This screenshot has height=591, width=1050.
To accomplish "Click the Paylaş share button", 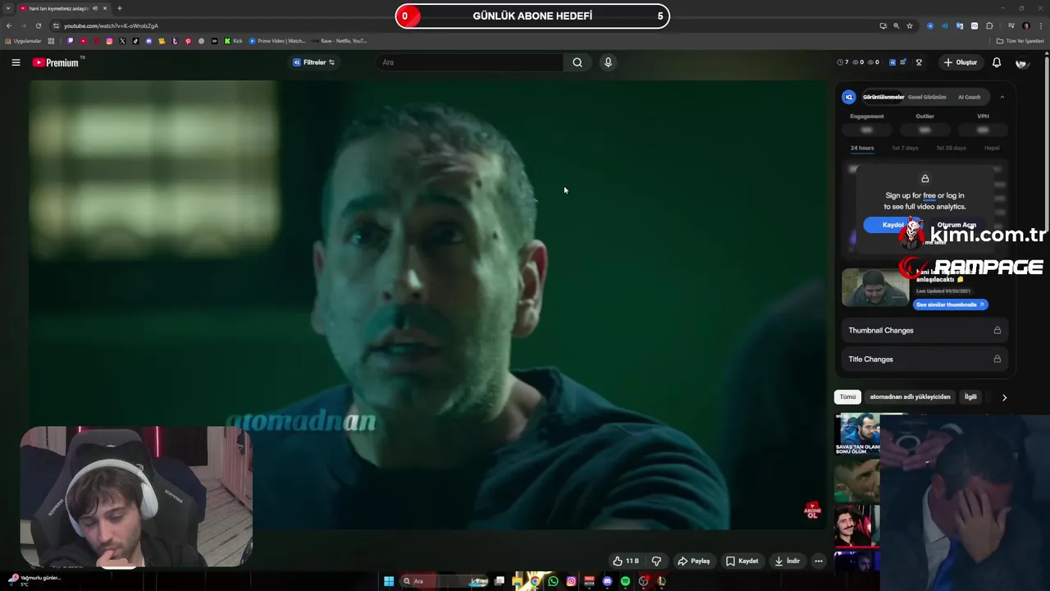I will (693, 561).
